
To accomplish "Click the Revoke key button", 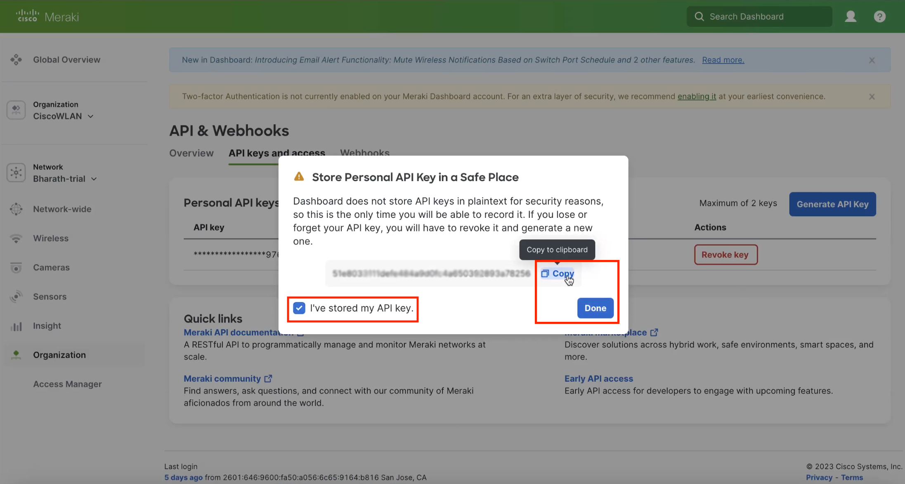I will click(725, 255).
